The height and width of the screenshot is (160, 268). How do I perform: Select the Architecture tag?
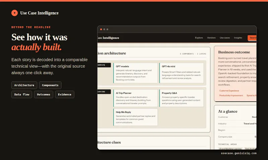click(24, 85)
